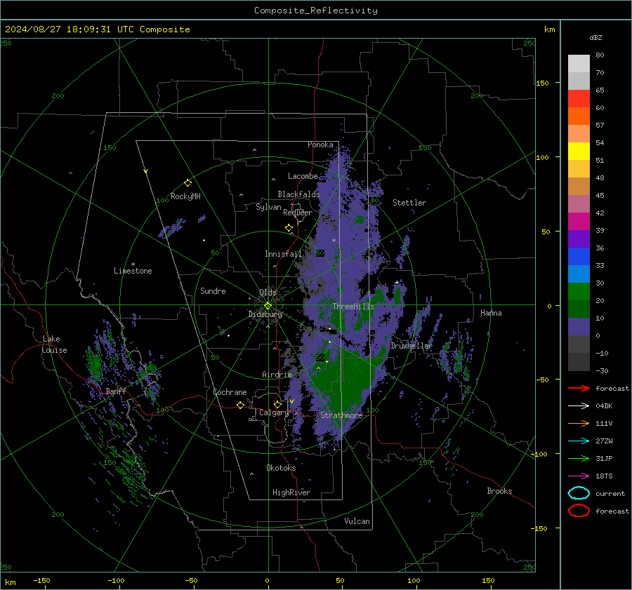Screen dimensions: 632x590
Task: Click the yellow diamond marker above Calgary
Action: point(277,404)
